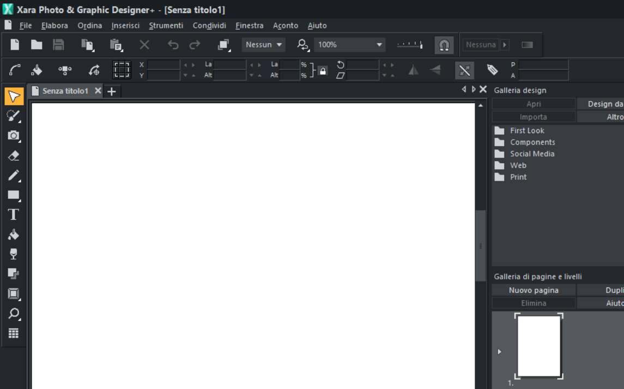Click the vertical canvas scrollbar handle
This screenshot has width=624, height=389.
[x=481, y=246]
